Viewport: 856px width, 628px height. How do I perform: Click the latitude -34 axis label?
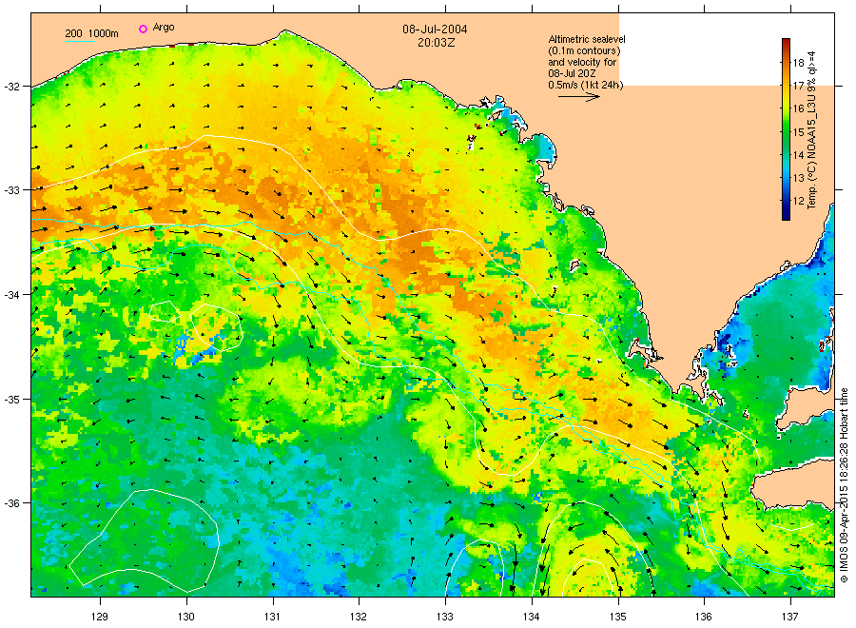[x=11, y=295]
